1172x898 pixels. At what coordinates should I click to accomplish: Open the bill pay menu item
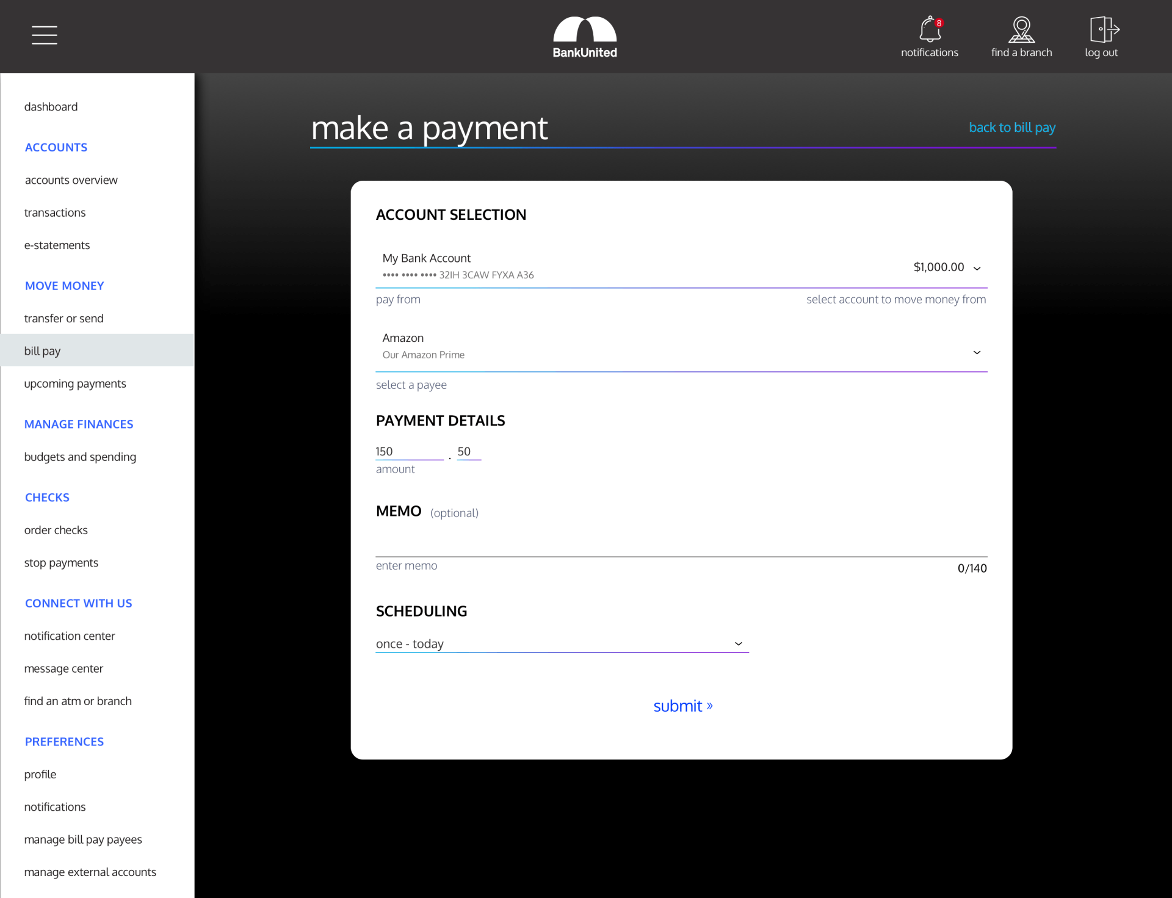coord(43,350)
